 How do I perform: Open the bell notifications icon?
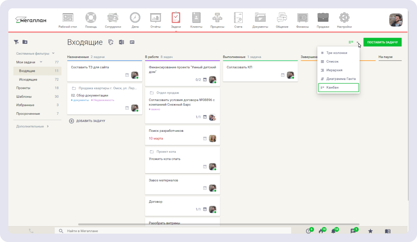(x=334, y=231)
